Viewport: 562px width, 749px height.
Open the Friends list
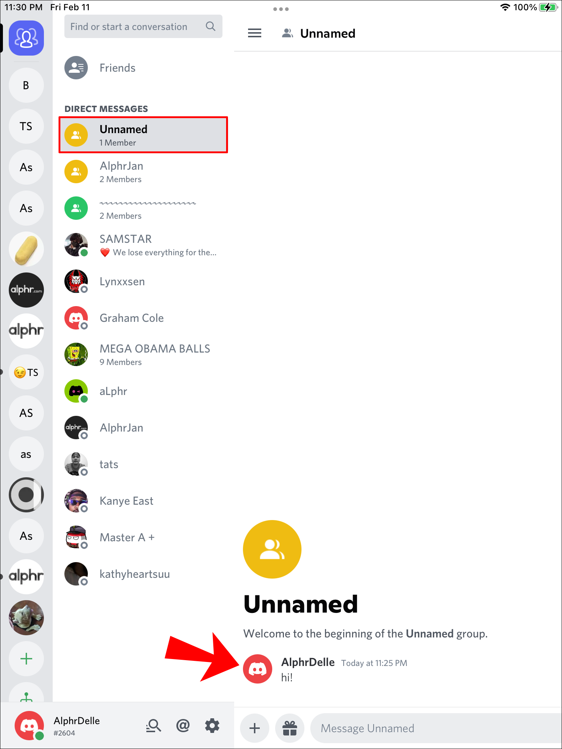pyautogui.click(x=143, y=68)
